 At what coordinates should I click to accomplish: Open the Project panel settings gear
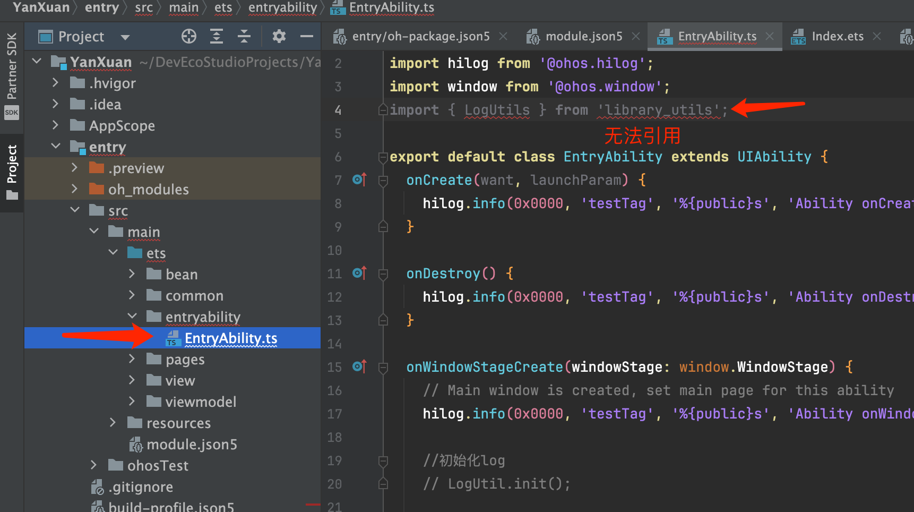point(279,36)
